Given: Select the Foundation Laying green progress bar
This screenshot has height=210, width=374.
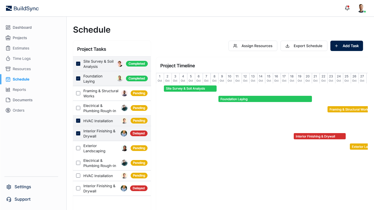Looking at the screenshot, I should coord(265,99).
